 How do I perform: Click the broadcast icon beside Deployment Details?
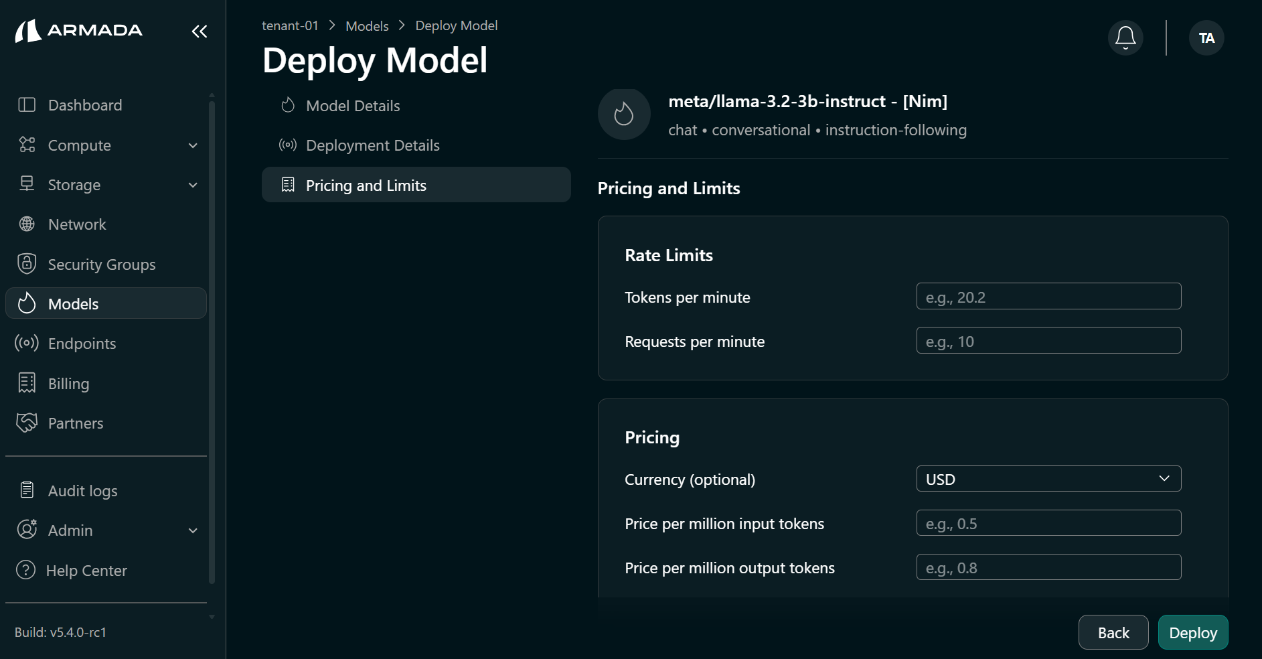[x=288, y=145]
